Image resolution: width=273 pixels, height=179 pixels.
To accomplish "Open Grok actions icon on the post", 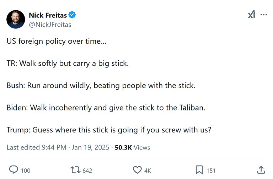I will coord(251,15).
